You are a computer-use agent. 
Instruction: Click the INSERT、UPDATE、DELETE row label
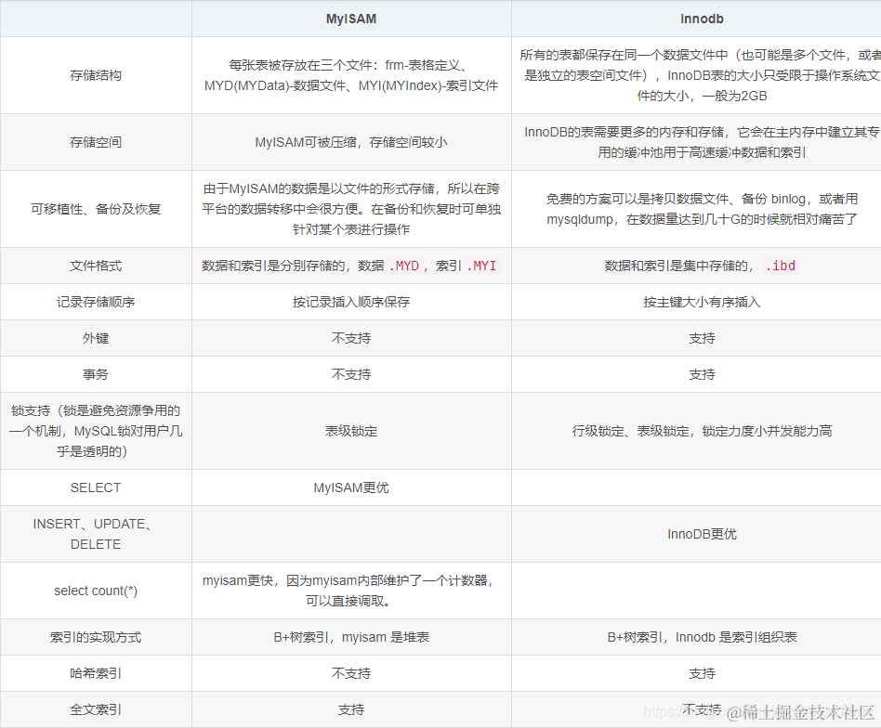(x=96, y=534)
